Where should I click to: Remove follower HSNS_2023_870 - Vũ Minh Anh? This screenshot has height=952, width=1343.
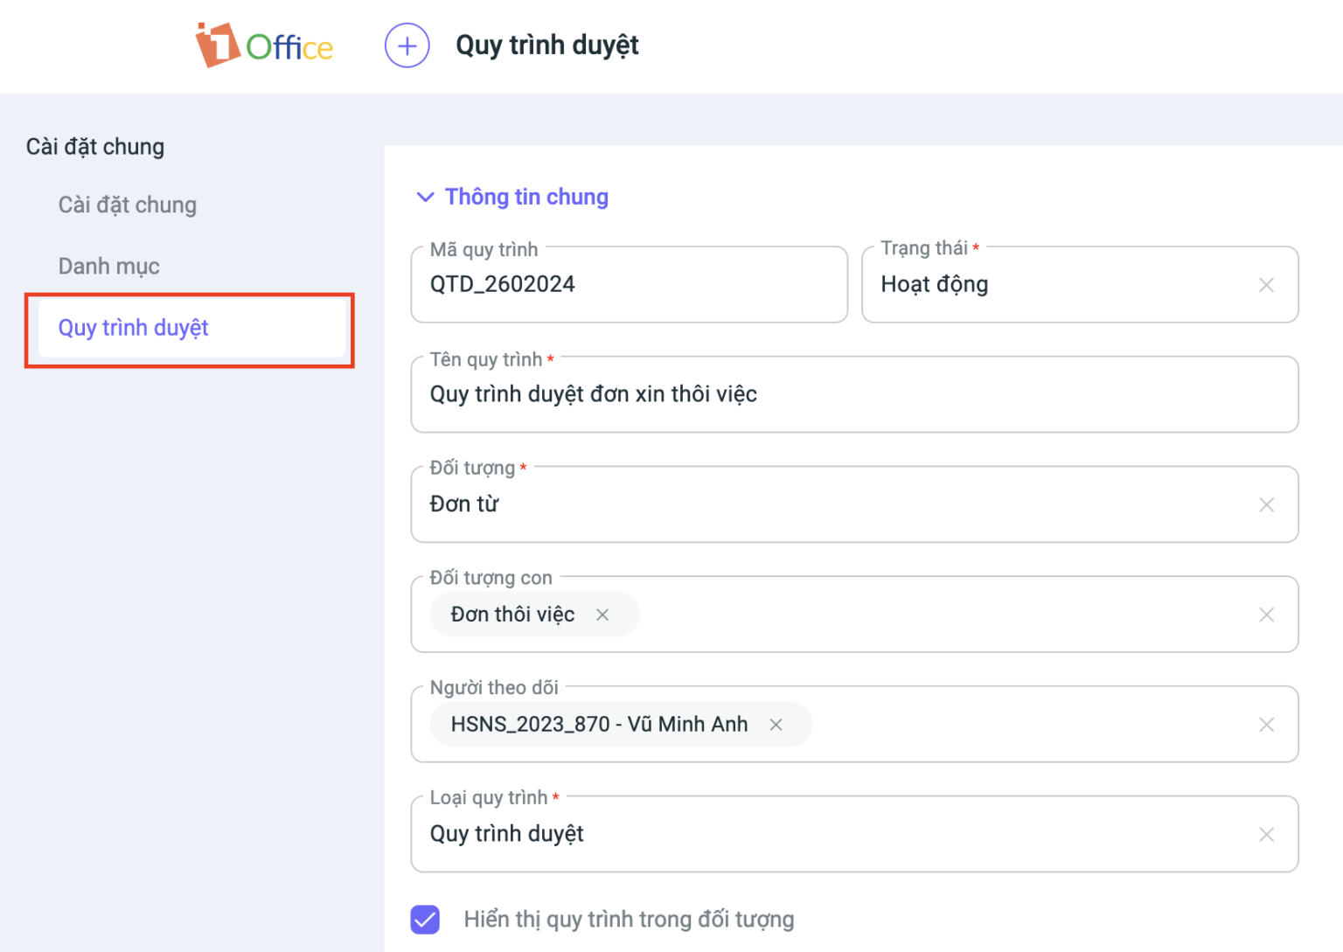[776, 724]
